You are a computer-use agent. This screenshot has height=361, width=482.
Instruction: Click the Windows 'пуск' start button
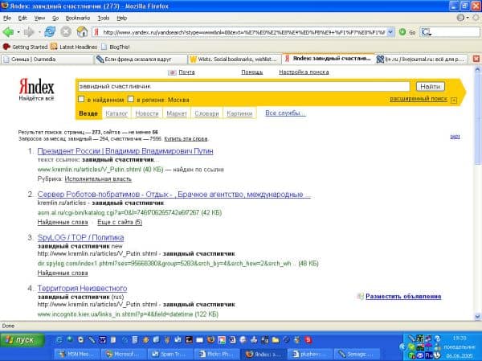point(22,340)
